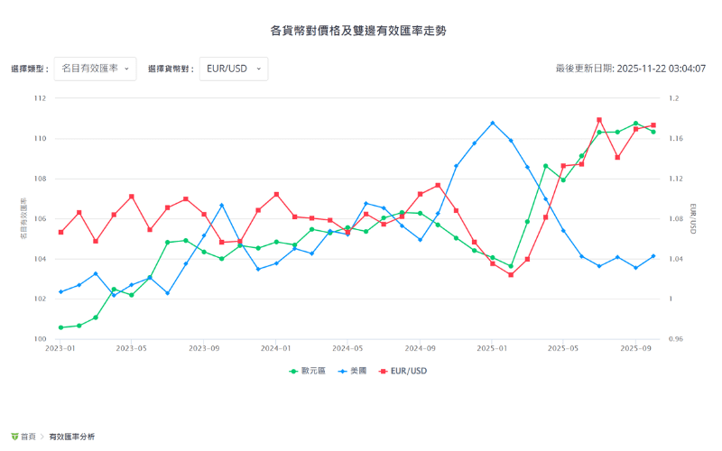The image size is (722, 451).
Task: Click the blue 美國 peak point at 2025-01
Action: pyautogui.click(x=492, y=123)
